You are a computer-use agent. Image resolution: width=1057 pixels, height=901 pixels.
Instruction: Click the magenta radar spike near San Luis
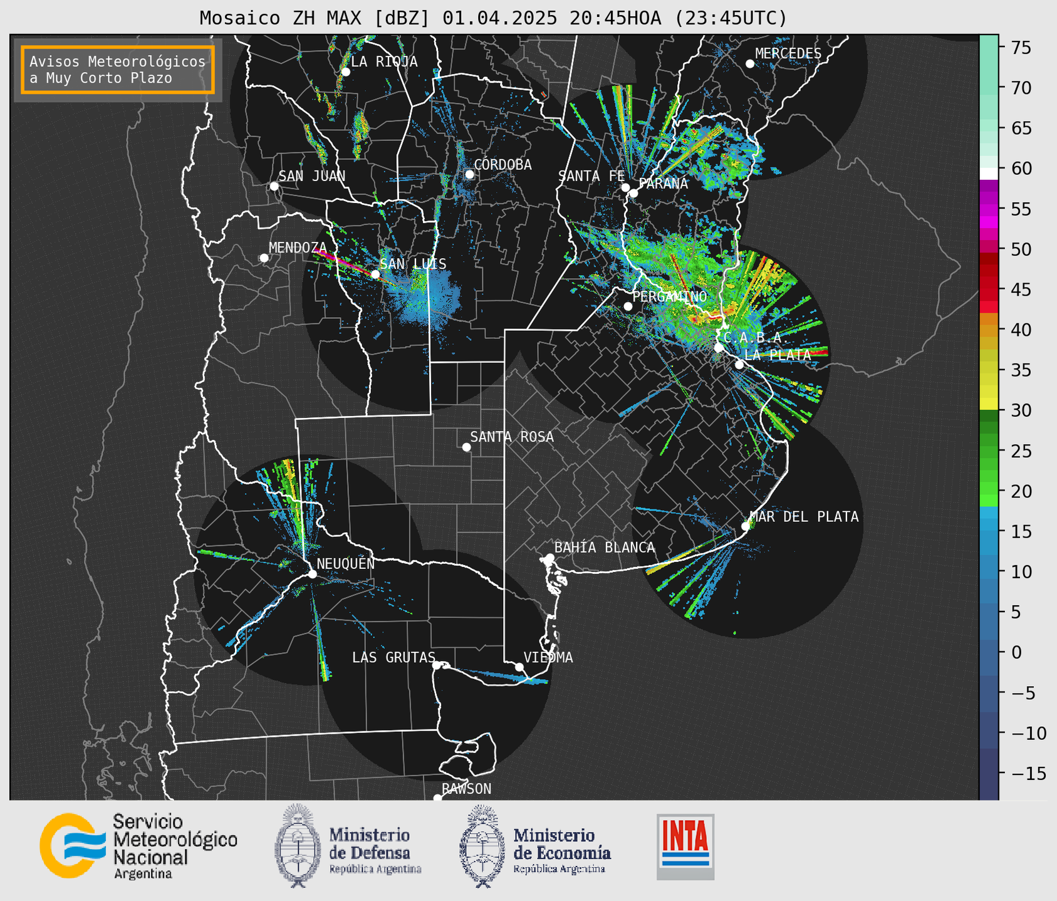pos(343,262)
